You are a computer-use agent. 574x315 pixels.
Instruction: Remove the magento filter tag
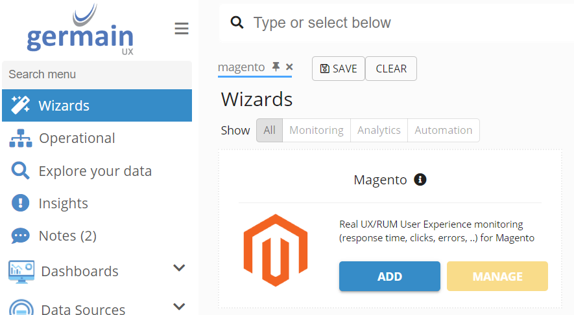[289, 67]
